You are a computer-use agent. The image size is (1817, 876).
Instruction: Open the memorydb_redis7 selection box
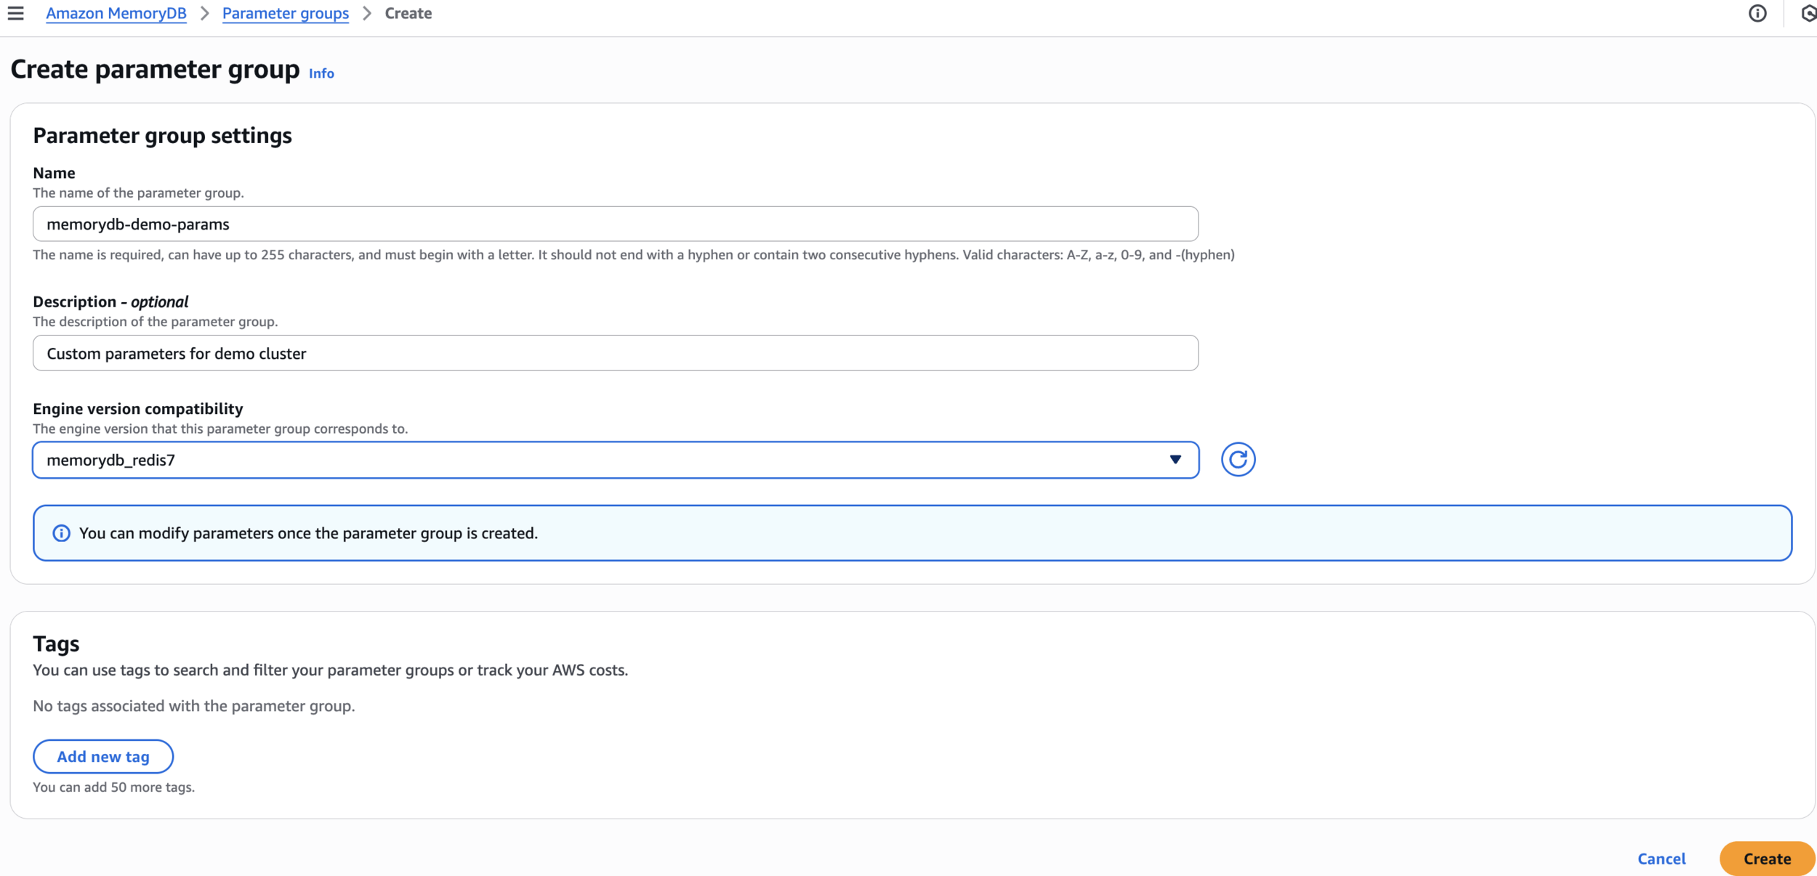581,460
